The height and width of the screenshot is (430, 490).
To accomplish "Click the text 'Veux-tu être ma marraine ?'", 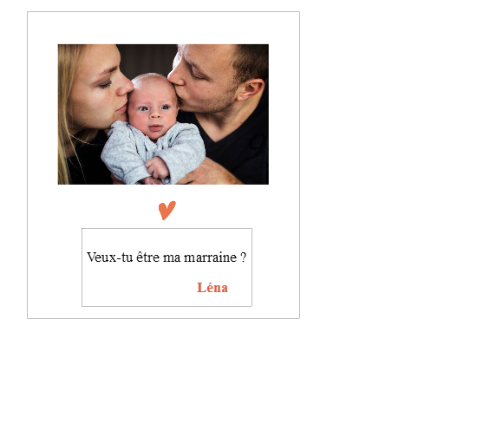I will [167, 257].
